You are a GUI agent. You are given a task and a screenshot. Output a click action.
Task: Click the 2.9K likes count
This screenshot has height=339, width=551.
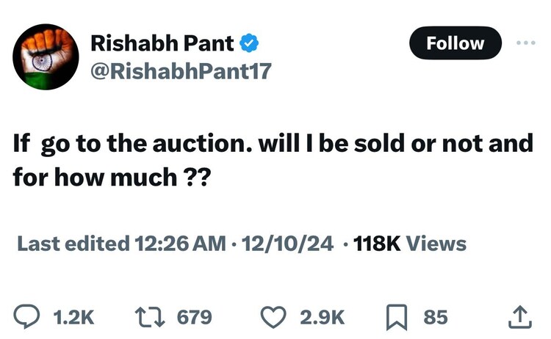323,317
